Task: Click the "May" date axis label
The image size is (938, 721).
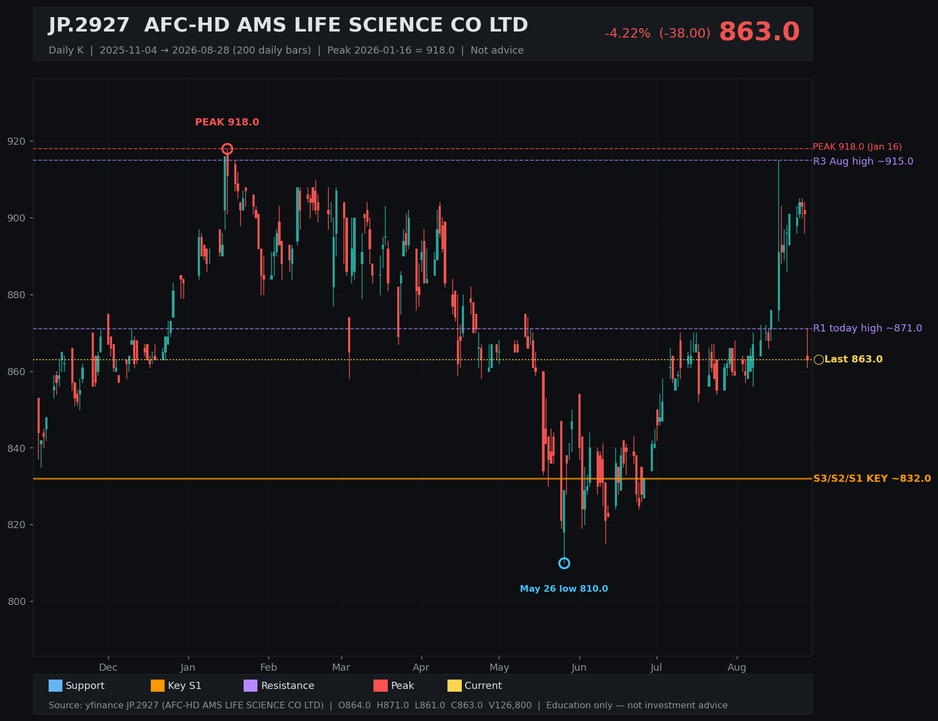Action: 499,667
